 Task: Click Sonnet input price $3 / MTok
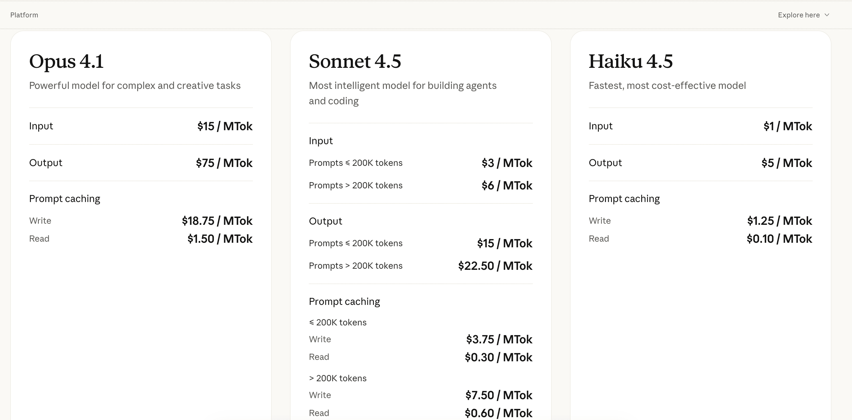click(x=507, y=163)
